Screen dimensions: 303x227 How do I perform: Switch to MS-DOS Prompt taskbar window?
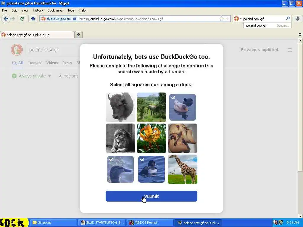[x=150, y=223]
